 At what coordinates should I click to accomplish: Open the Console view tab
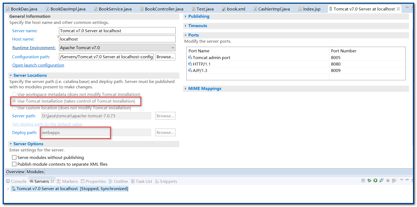pyautogui.click(x=16, y=181)
